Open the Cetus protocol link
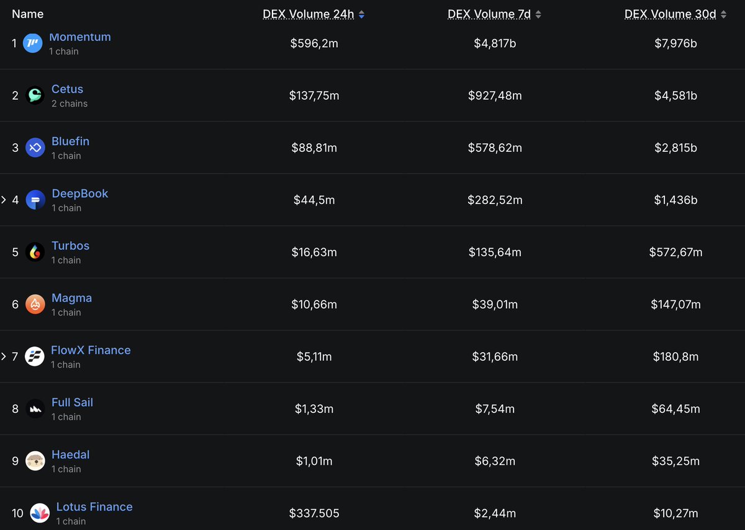 67,89
